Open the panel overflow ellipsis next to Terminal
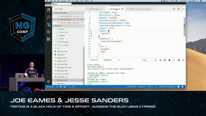The width and height of the screenshot is (206, 116). 119,60
